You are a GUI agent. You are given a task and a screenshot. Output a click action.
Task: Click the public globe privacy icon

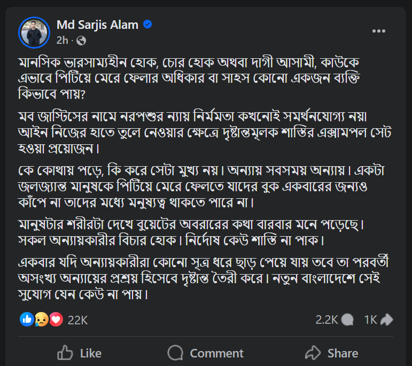tap(81, 41)
